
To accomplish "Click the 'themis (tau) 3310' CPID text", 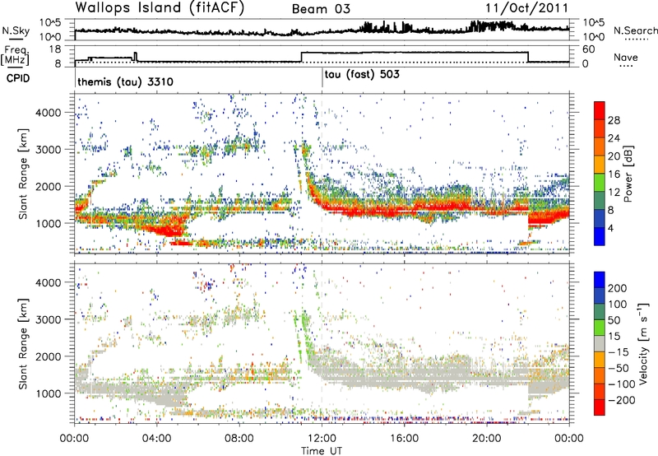I will coord(126,81).
